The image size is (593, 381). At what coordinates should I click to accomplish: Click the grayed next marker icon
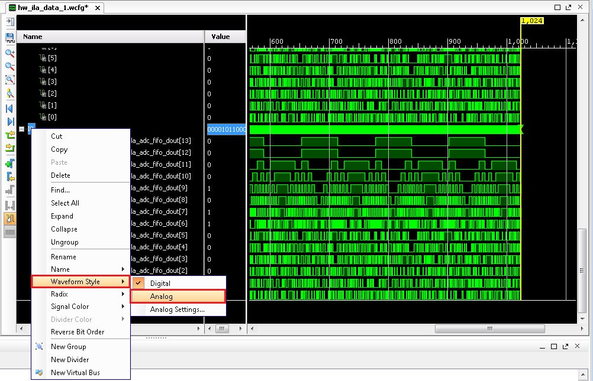[x=10, y=190]
